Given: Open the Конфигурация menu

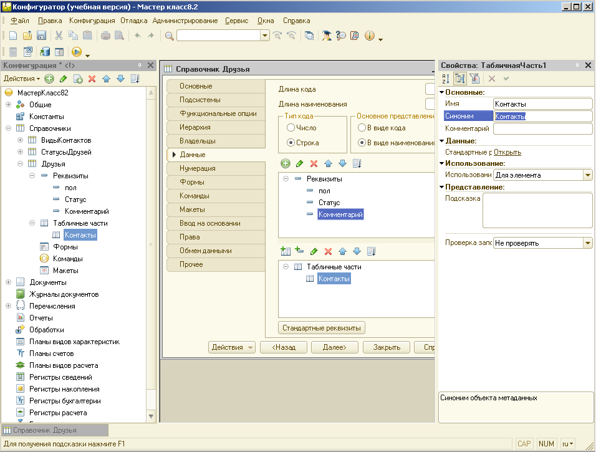Looking at the screenshot, I should click(x=92, y=21).
